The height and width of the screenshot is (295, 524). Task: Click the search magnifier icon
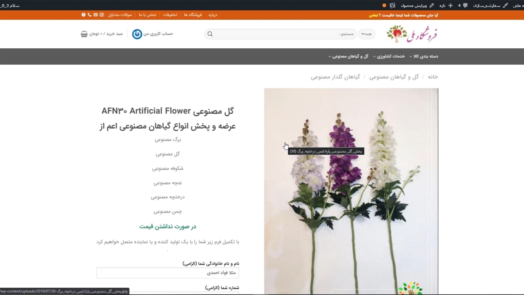coord(210,34)
